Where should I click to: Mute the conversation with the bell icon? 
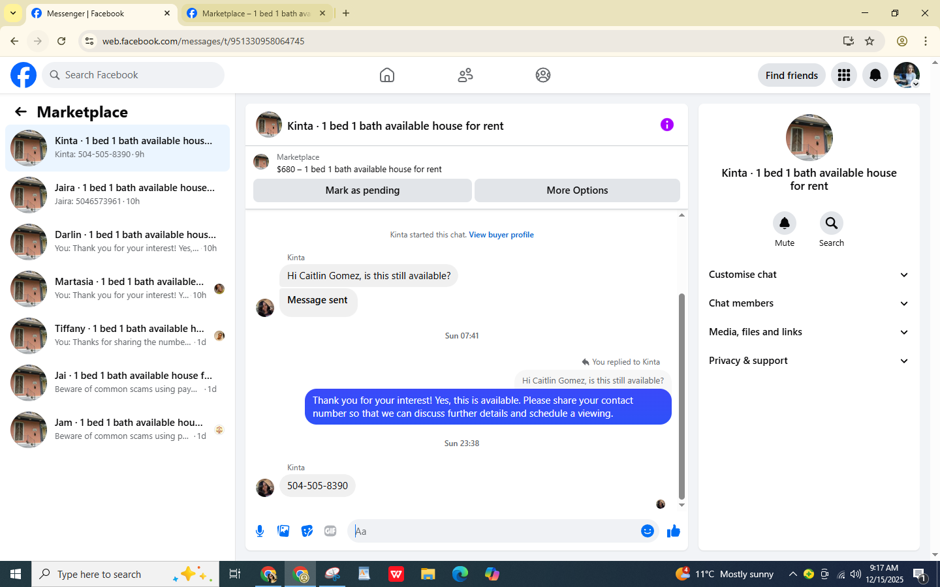click(785, 223)
